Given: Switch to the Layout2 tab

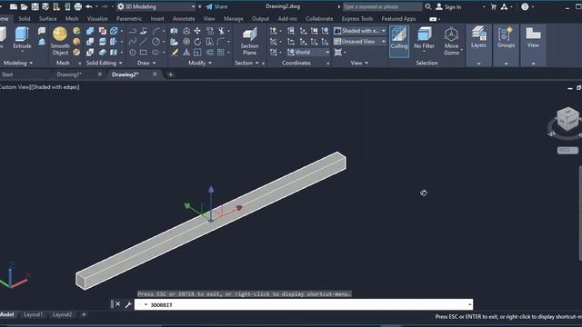Looking at the screenshot, I should [62, 314].
